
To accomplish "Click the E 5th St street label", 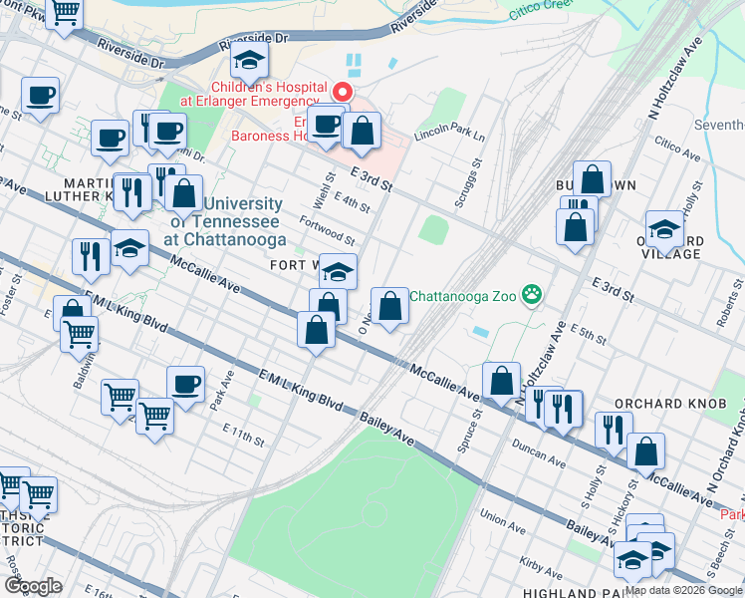I will click(x=589, y=334).
